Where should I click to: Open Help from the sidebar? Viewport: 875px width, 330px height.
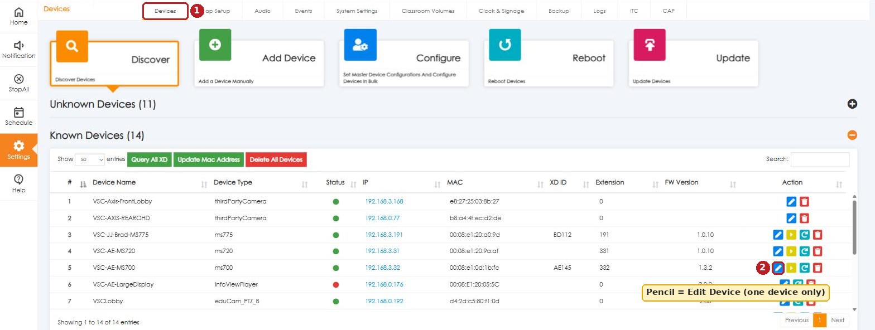[18, 183]
